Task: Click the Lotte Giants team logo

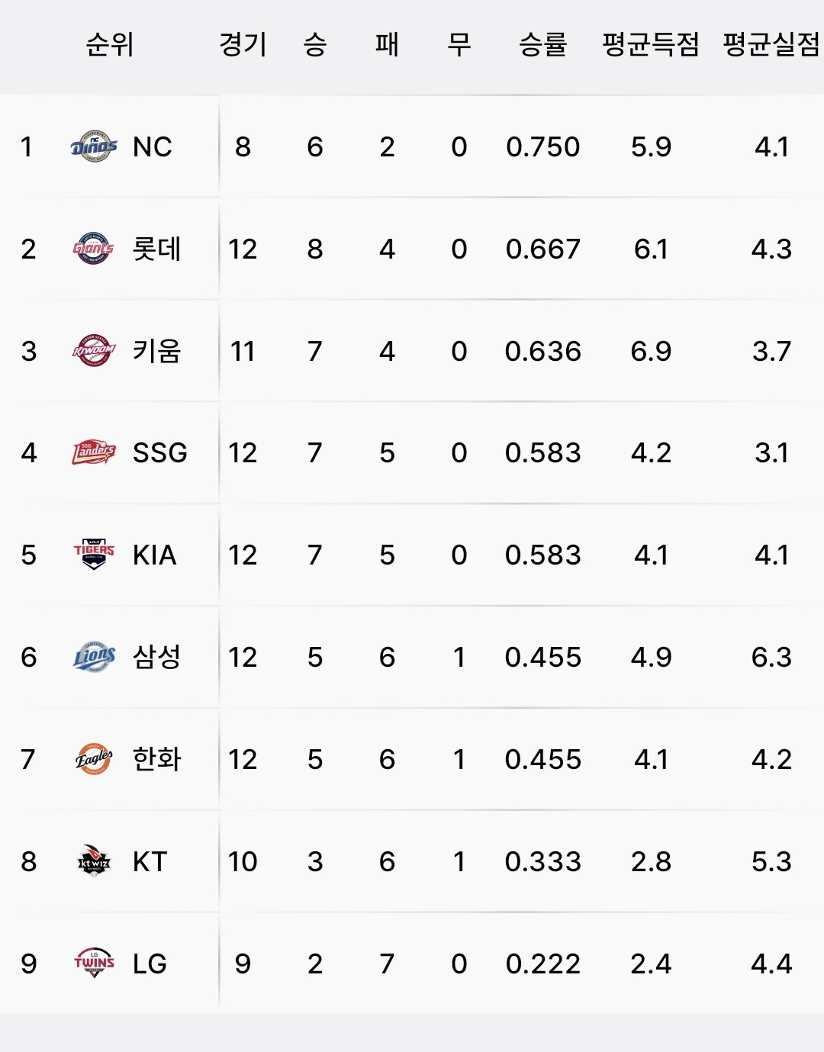Action: click(94, 249)
